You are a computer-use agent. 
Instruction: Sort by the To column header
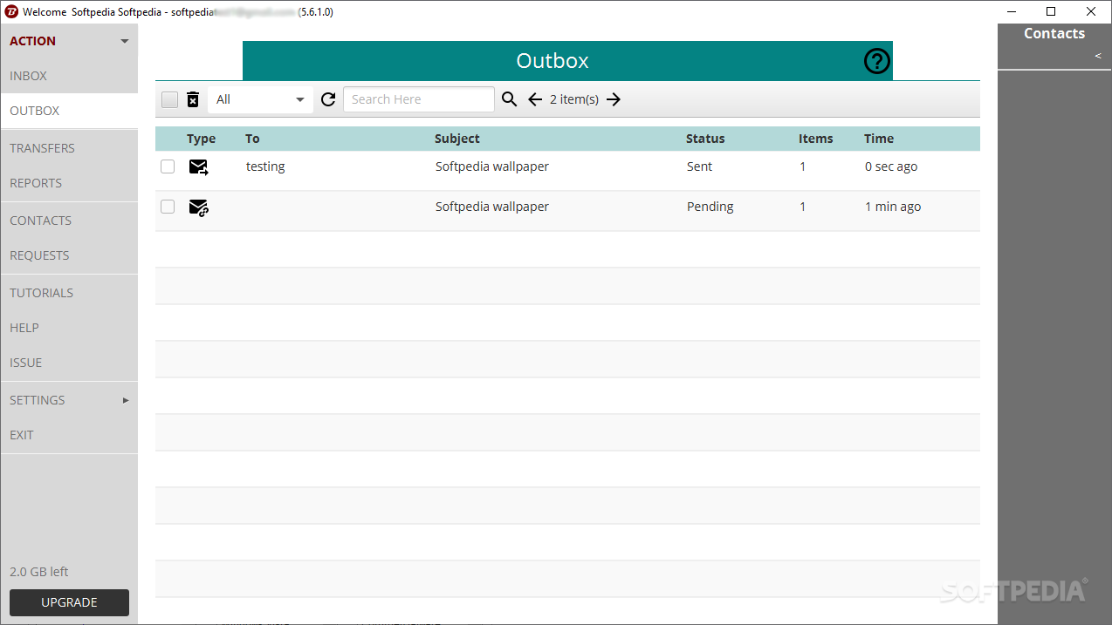[252, 139]
